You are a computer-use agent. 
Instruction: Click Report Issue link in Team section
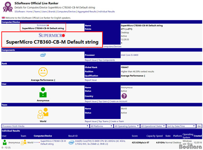click(x=91, y=121)
